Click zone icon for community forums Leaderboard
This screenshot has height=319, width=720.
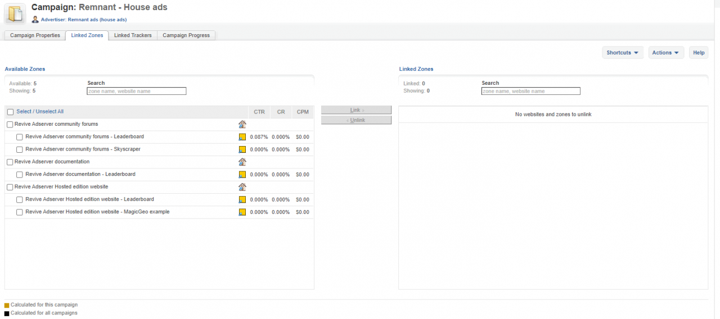coord(242,137)
